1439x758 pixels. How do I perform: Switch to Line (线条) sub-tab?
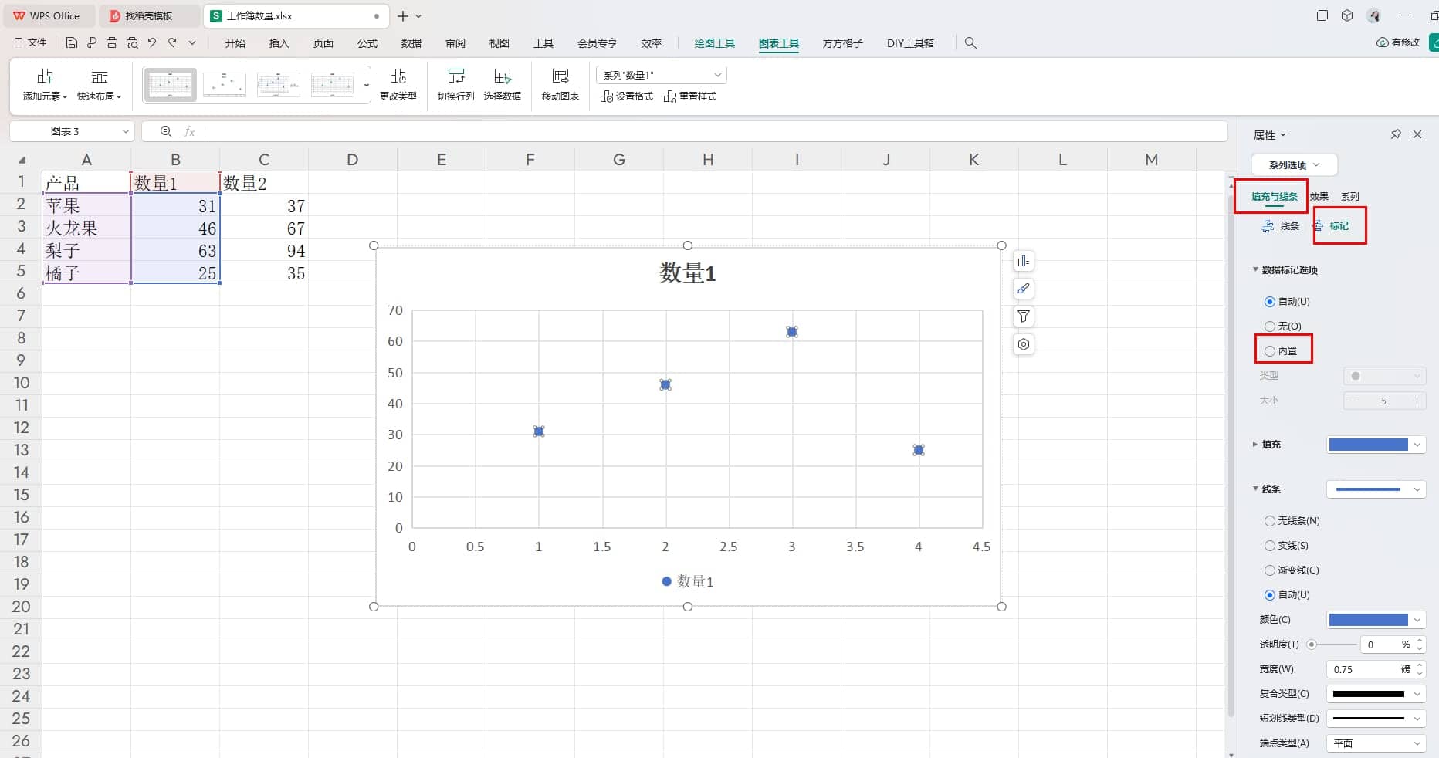click(1281, 226)
